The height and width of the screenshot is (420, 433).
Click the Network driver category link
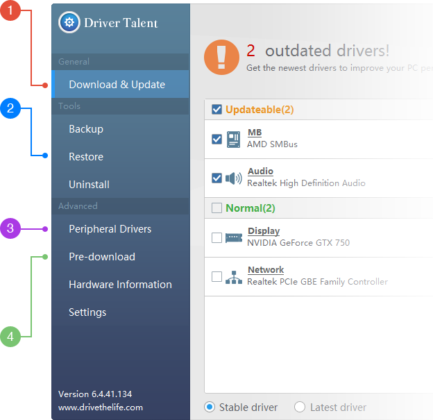click(x=266, y=269)
